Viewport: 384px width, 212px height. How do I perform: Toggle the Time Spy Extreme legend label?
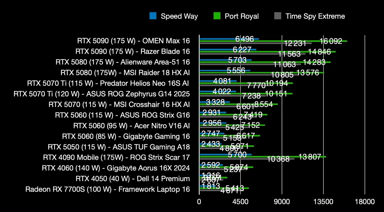[x=315, y=16]
